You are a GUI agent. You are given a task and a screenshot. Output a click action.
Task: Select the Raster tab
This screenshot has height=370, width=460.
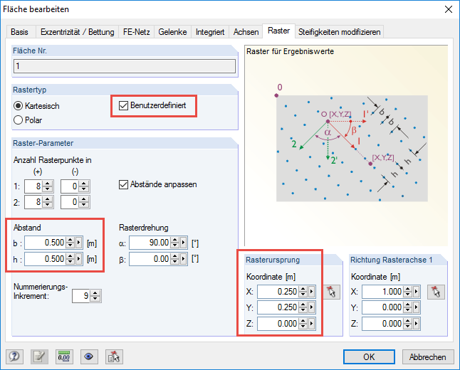click(278, 31)
